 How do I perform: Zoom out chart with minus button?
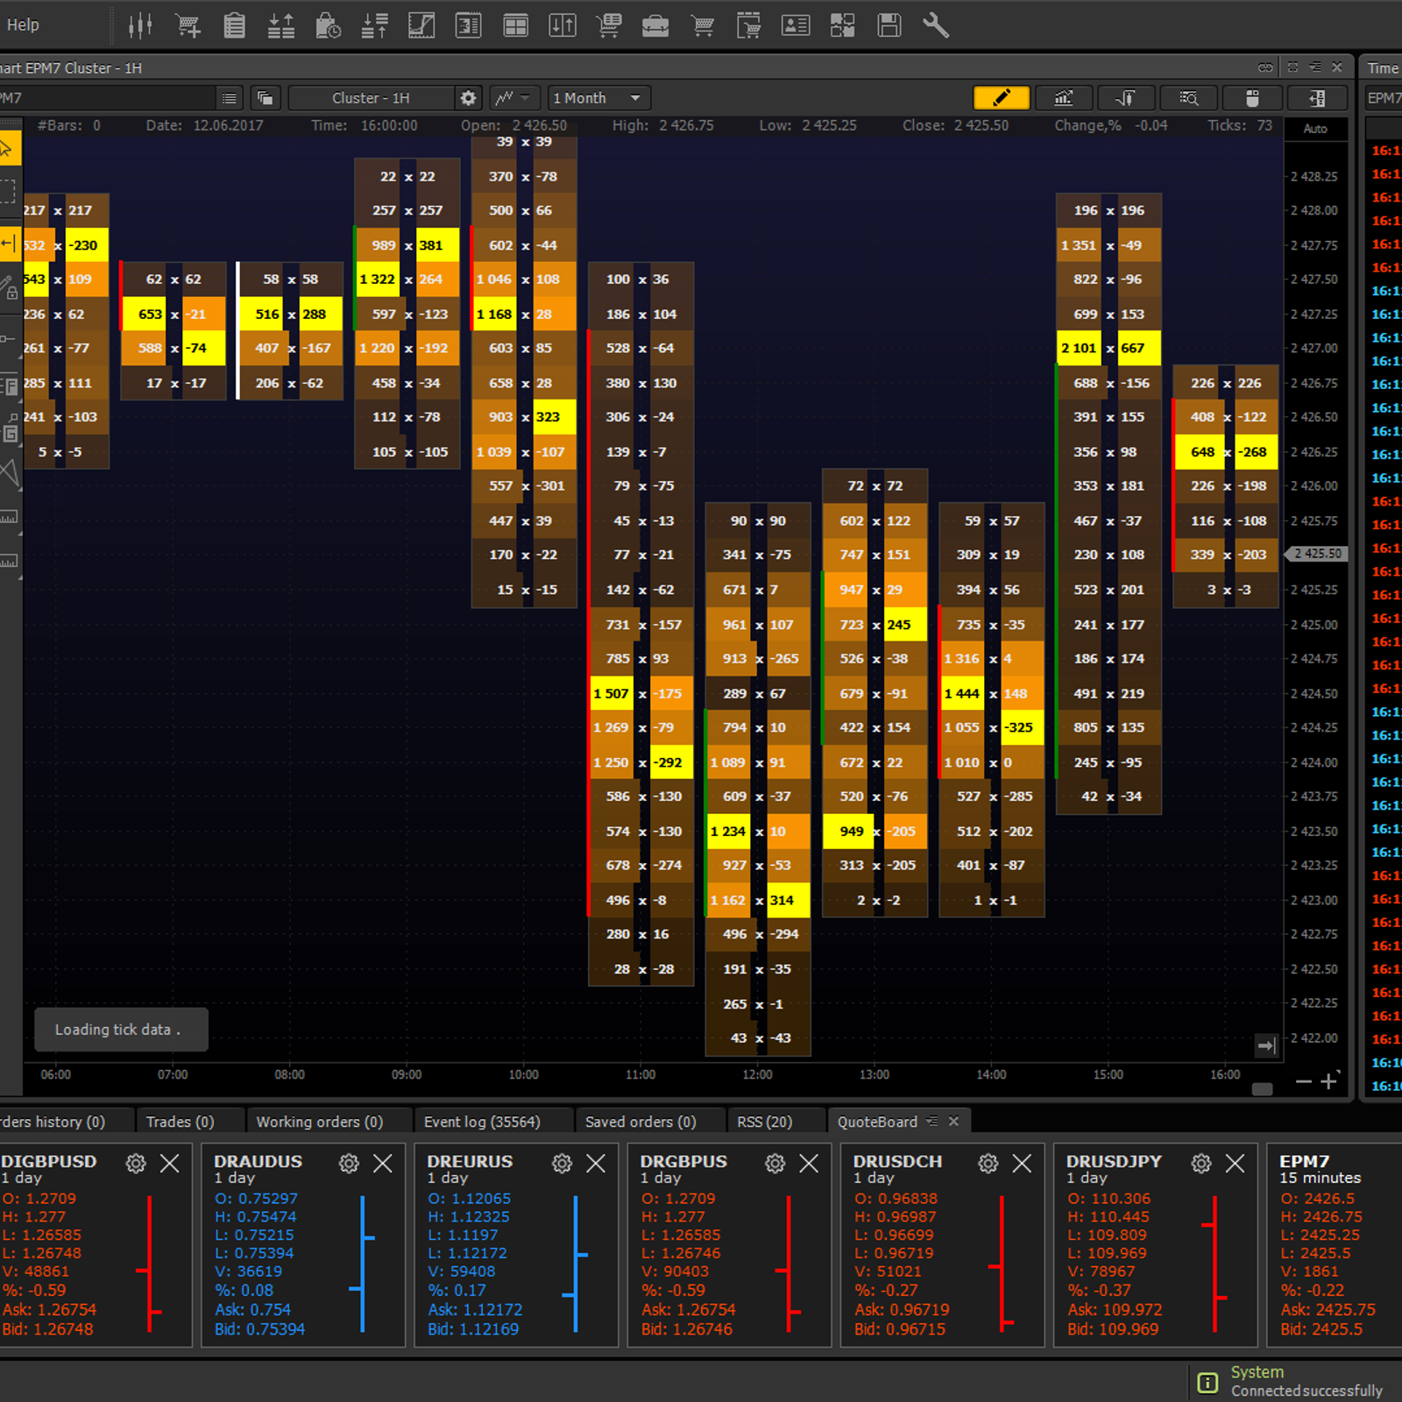click(x=1304, y=1081)
